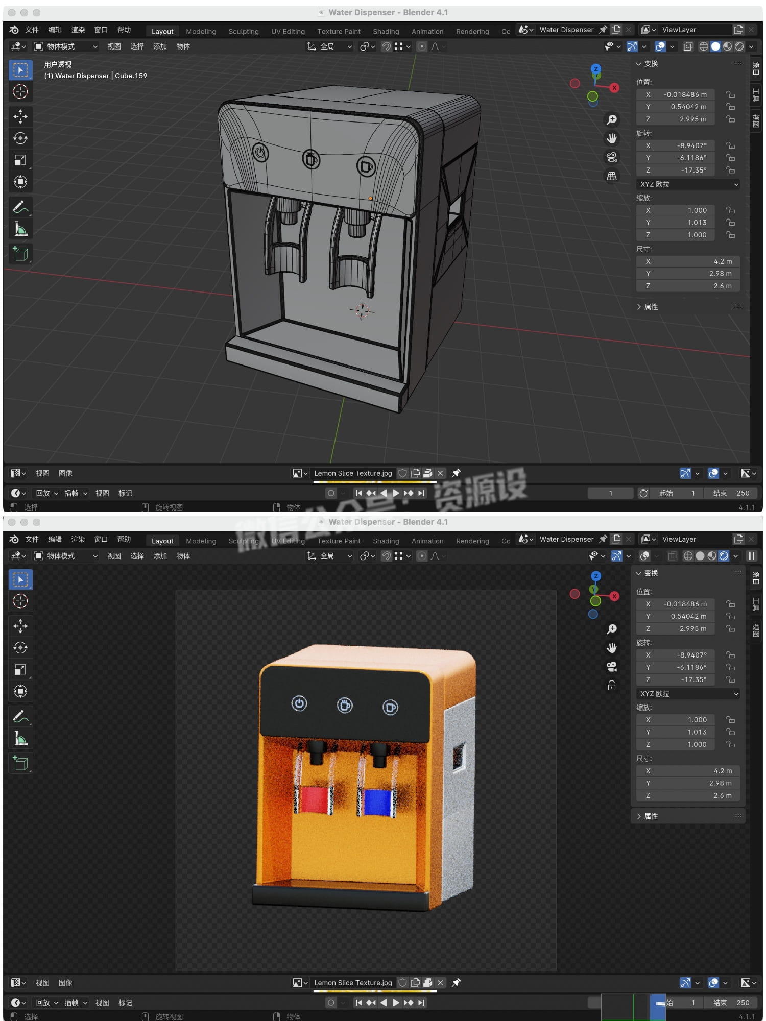
Task: Click red X axis gizmo in top viewport
Action: 614,88
